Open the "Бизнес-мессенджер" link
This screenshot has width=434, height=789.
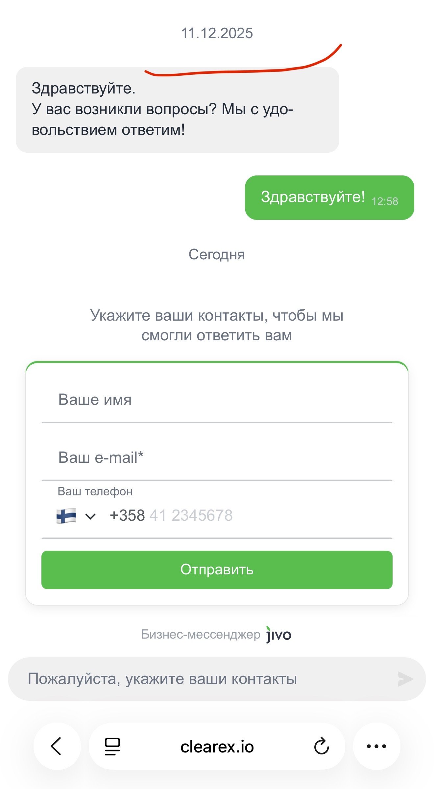tap(201, 634)
